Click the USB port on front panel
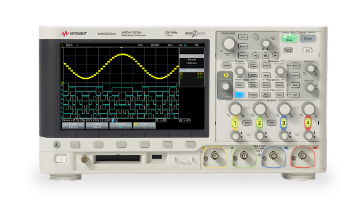 point(157,157)
